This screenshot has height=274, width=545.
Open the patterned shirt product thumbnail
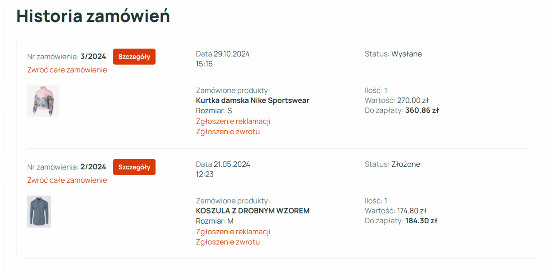(39, 211)
